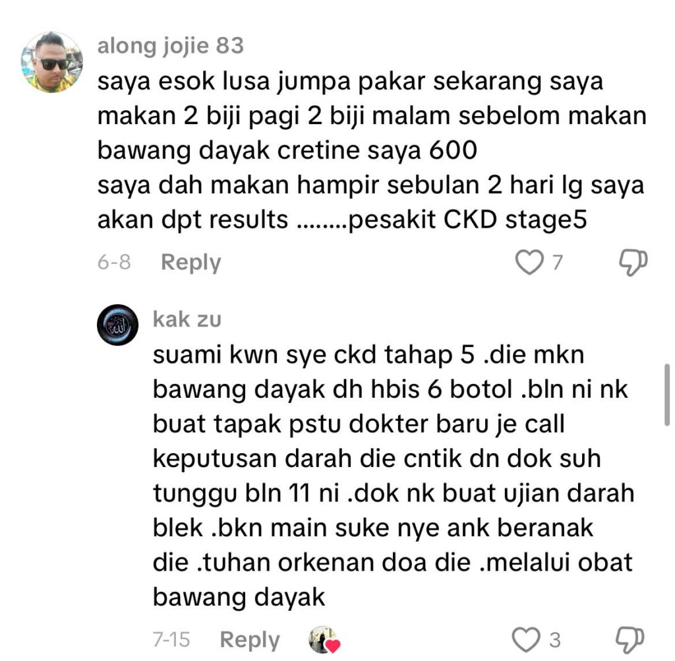Click the like count 7
The height and width of the screenshot is (661, 675).
coord(558,262)
